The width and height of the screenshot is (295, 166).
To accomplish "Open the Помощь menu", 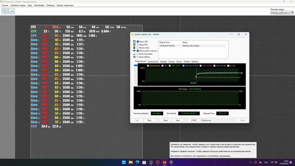I will [x=50, y=5].
